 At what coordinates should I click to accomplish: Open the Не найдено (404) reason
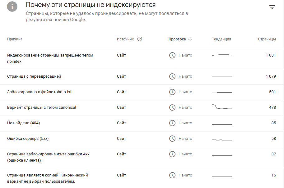[24, 123]
